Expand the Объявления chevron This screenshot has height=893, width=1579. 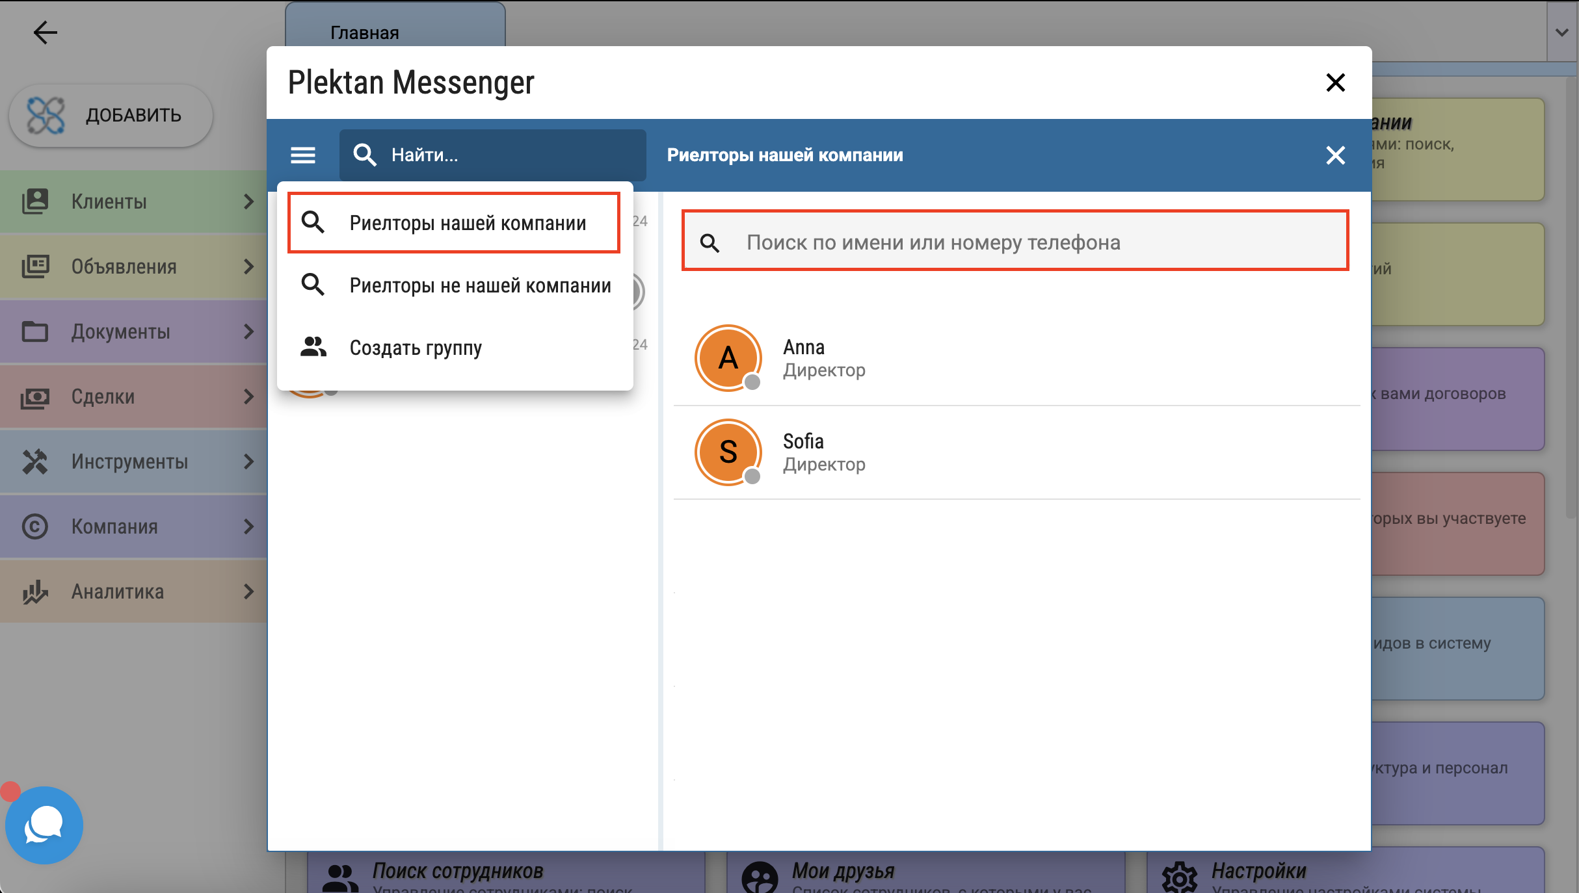(x=248, y=266)
